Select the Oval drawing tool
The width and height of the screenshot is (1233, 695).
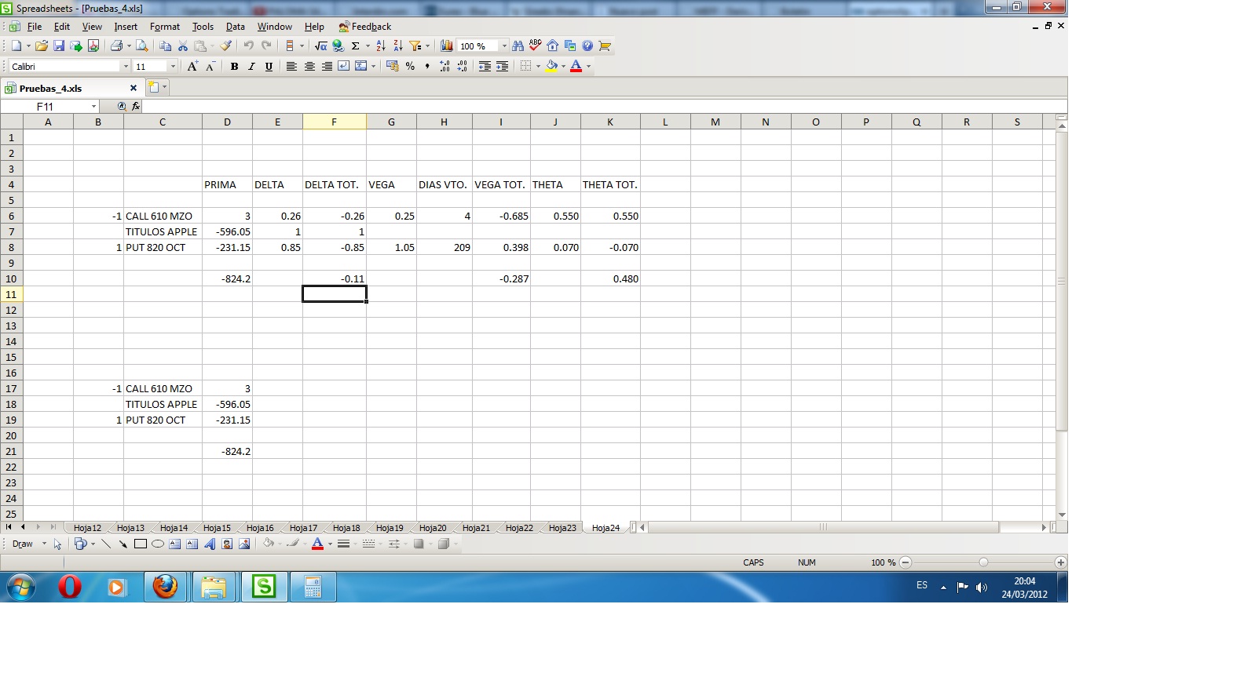[x=158, y=544]
